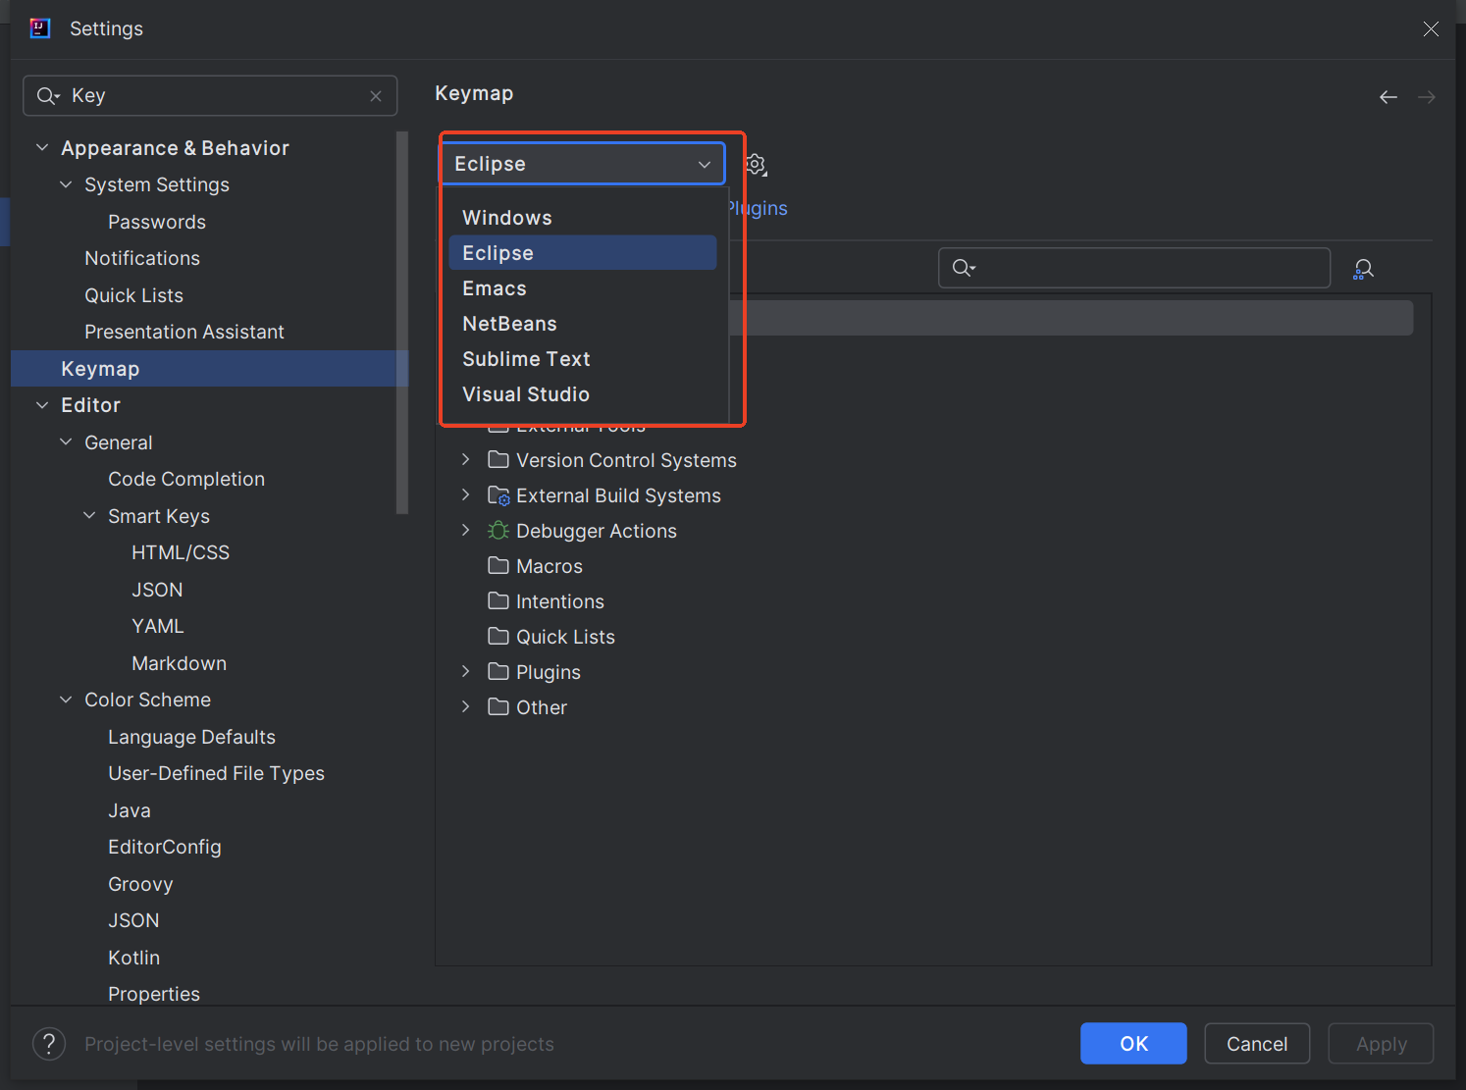Choose Windows keymap from the list

583,218
